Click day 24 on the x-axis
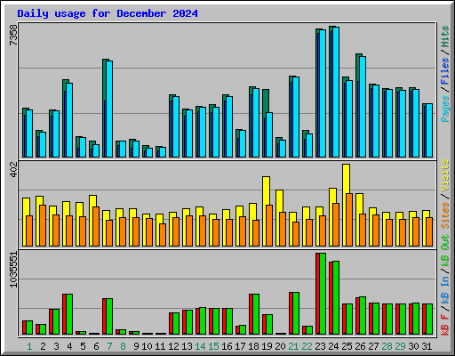 point(333,346)
